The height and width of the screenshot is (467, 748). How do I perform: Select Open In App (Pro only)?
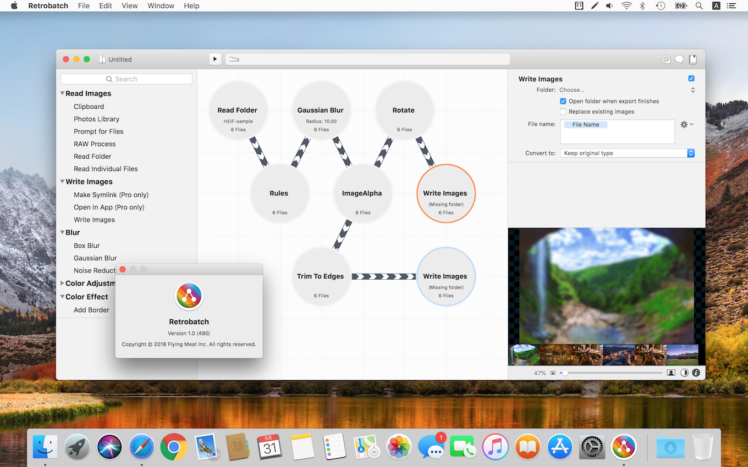(109, 207)
